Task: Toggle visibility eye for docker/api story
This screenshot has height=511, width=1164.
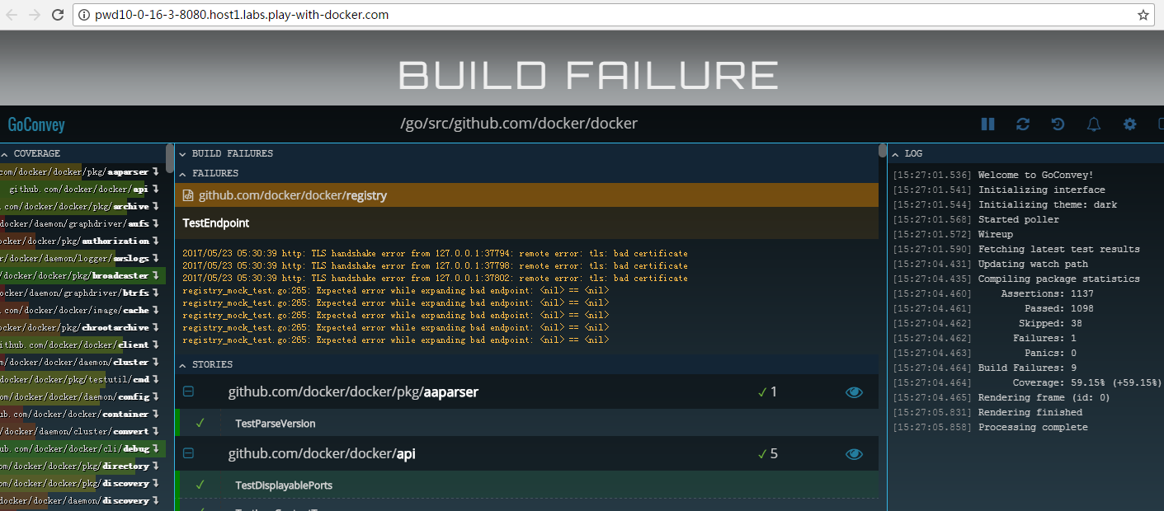Action: coord(854,454)
